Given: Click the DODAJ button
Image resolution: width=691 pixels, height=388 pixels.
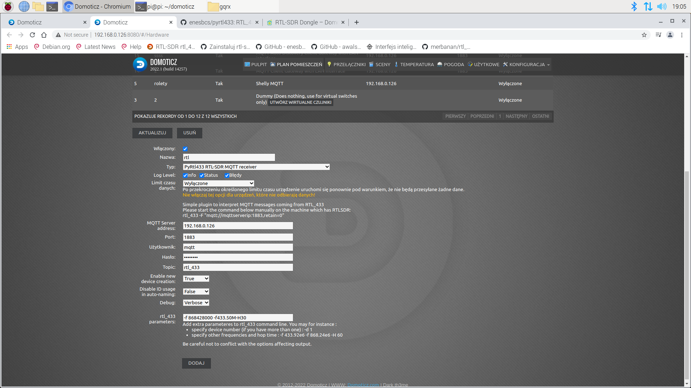Looking at the screenshot, I should (196, 363).
